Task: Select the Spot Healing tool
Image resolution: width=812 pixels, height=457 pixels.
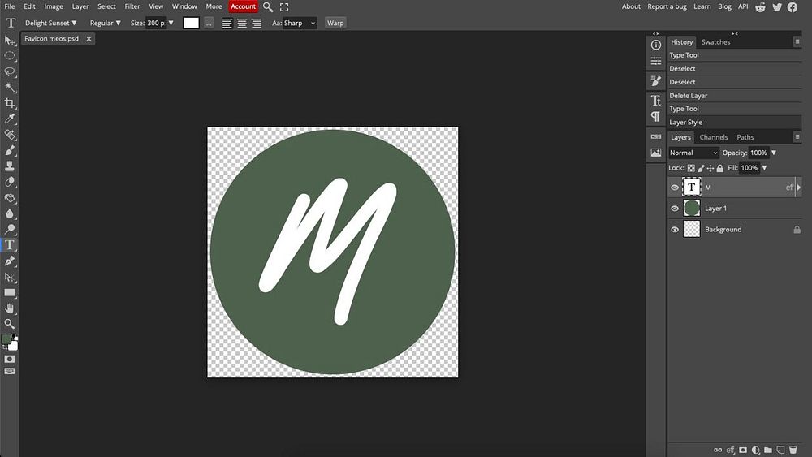Action: click(x=9, y=135)
